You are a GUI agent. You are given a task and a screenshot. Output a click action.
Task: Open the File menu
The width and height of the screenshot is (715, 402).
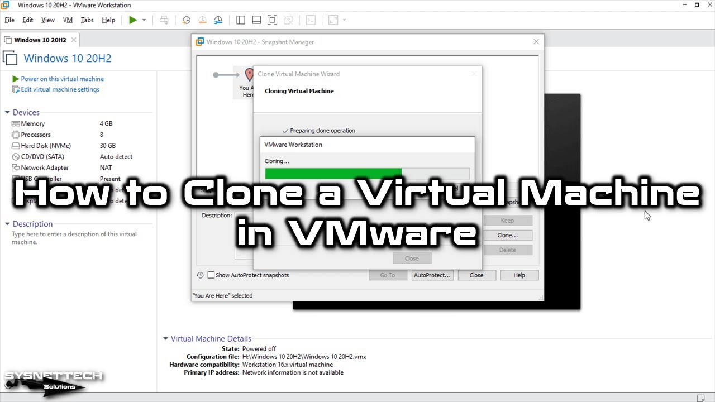coord(9,20)
